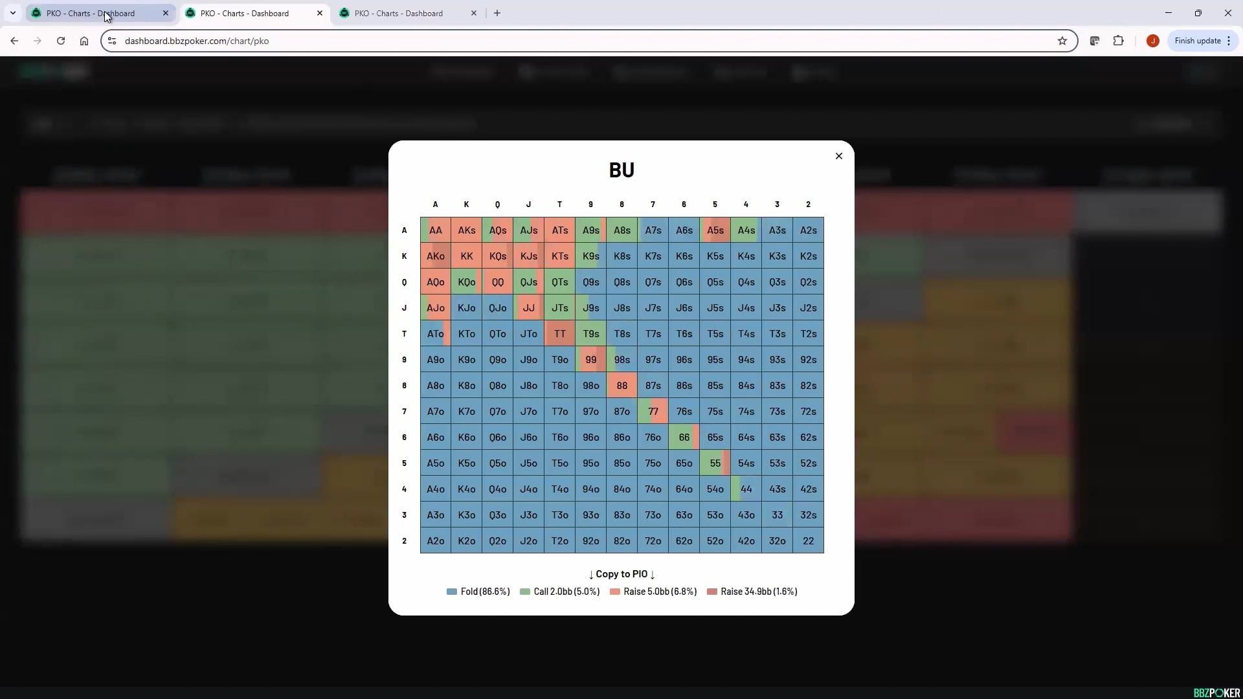The height and width of the screenshot is (699, 1243).
Task: Open a new browser tab
Action: [x=497, y=13]
